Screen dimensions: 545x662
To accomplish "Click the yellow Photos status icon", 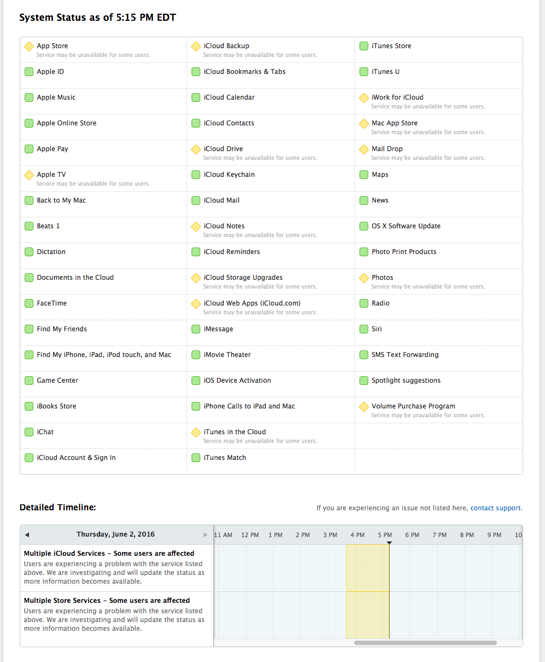I will point(364,278).
